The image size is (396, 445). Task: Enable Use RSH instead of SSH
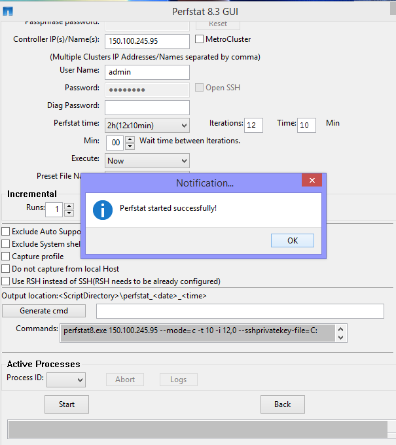6,281
